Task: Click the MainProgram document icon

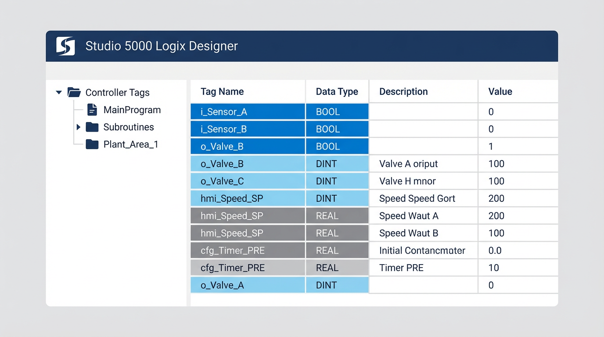Action: (92, 110)
